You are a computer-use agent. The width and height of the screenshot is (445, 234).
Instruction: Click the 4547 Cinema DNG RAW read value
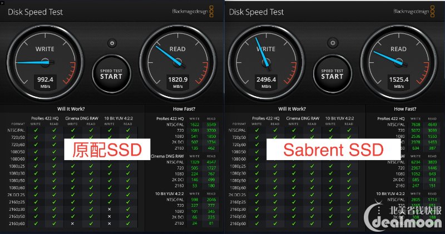211,162
